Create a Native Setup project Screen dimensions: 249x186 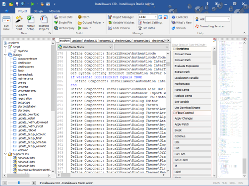click(x=31, y=23)
